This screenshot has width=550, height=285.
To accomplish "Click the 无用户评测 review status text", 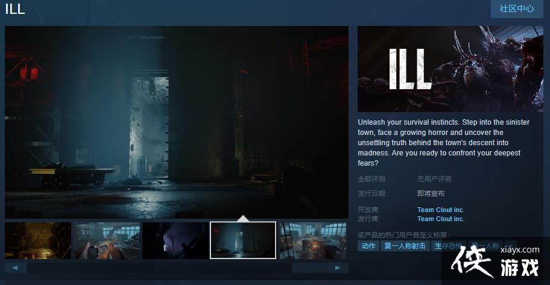I will [434, 179].
